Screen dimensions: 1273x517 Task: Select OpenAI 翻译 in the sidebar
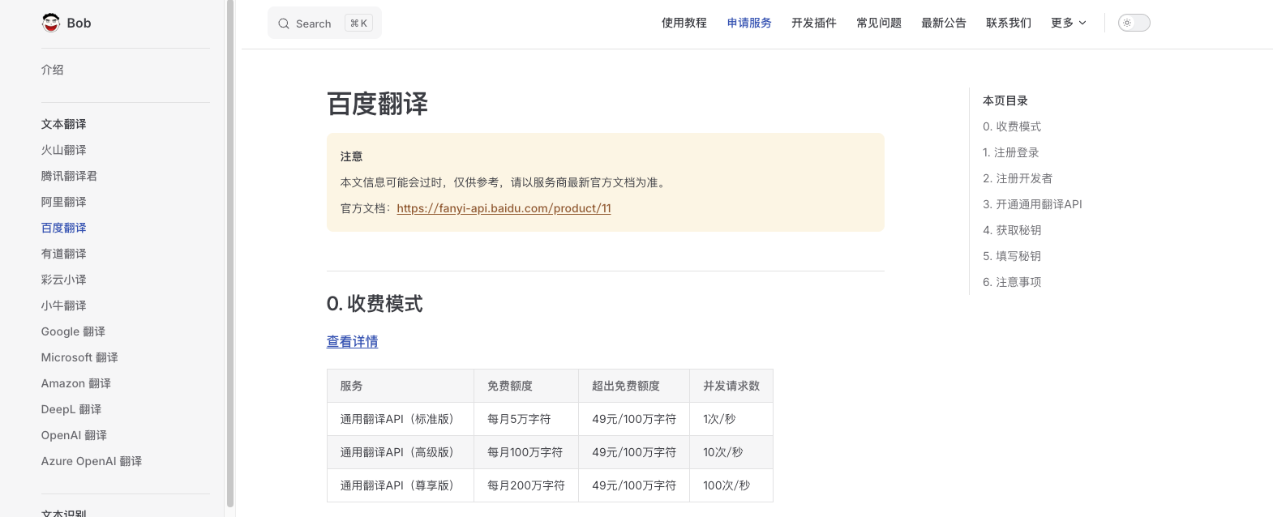[x=74, y=435]
